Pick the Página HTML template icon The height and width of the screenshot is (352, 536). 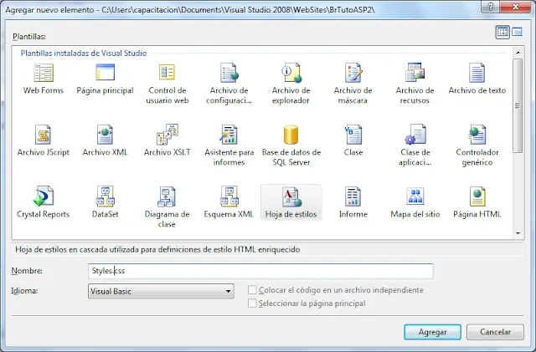[x=477, y=196]
